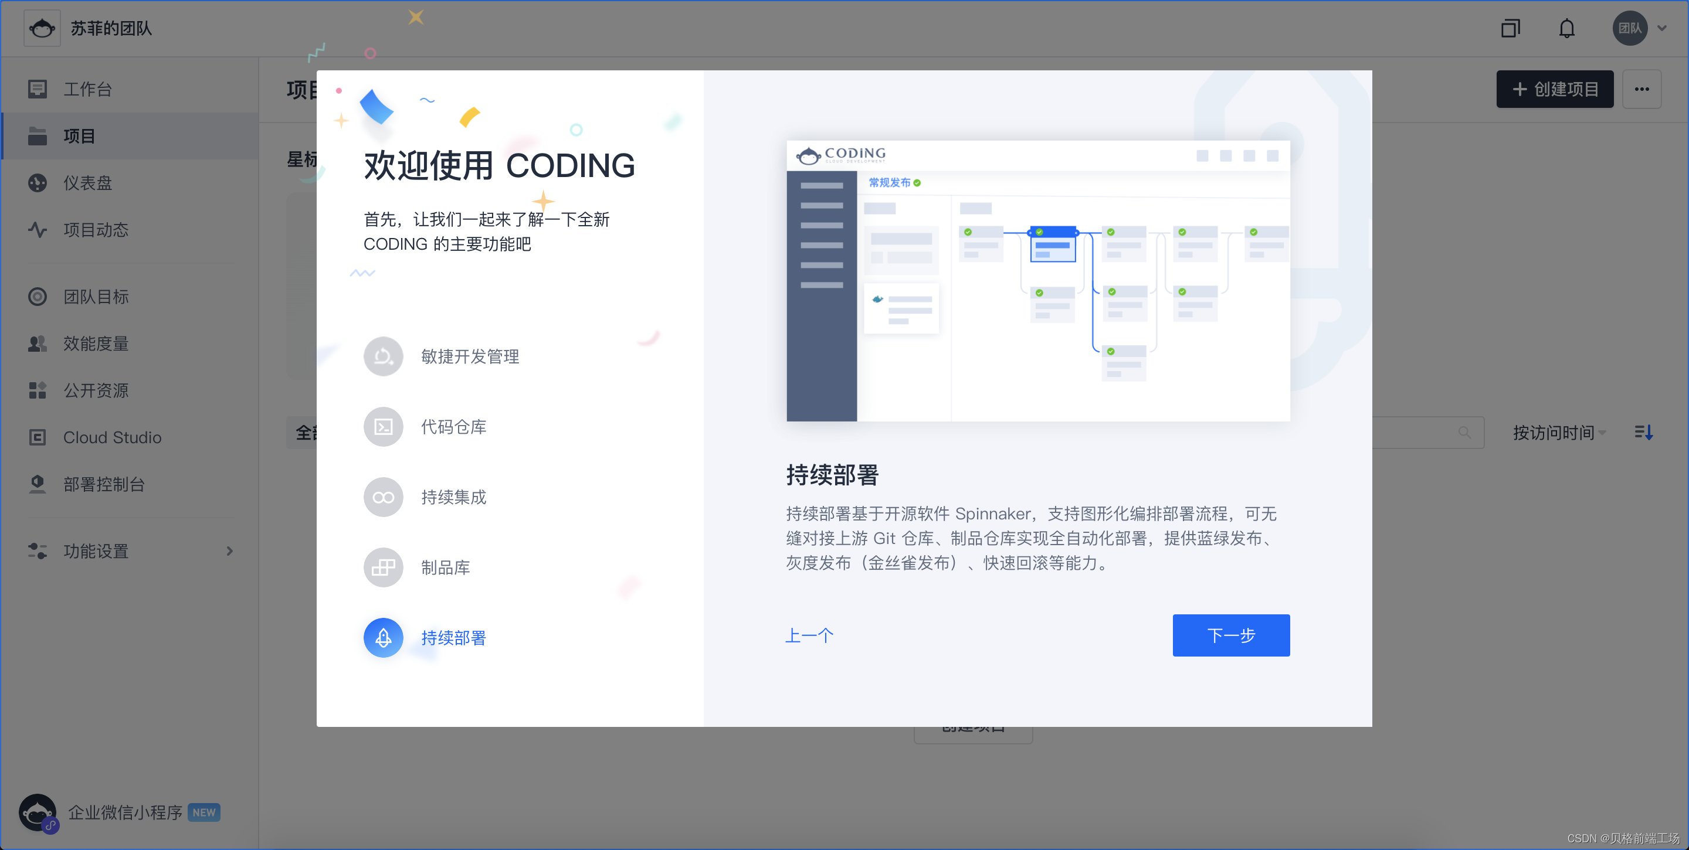Image resolution: width=1689 pixels, height=850 pixels.
Task: Click the 仪表盘 dashboard icon
Action: tap(38, 183)
